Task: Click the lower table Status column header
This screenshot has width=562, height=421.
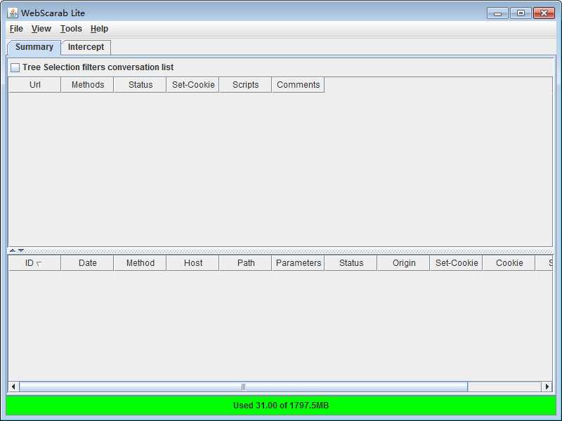Action: point(351,263)
